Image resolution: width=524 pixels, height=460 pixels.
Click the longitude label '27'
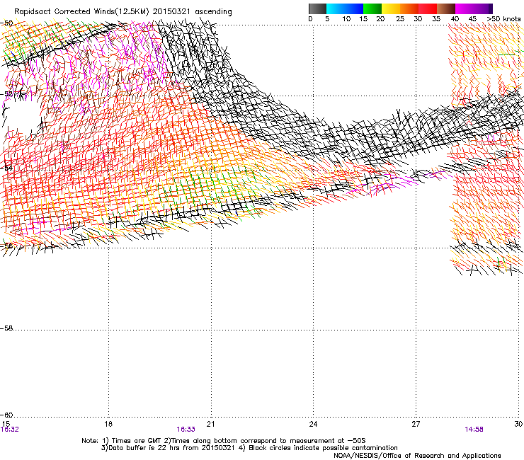coord(416,424)
